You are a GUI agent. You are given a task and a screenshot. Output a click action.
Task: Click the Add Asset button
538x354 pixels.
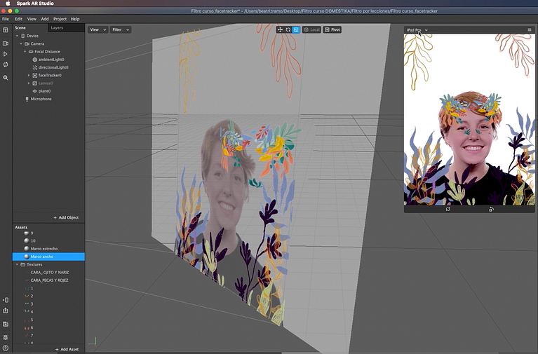tap(67, 349)
